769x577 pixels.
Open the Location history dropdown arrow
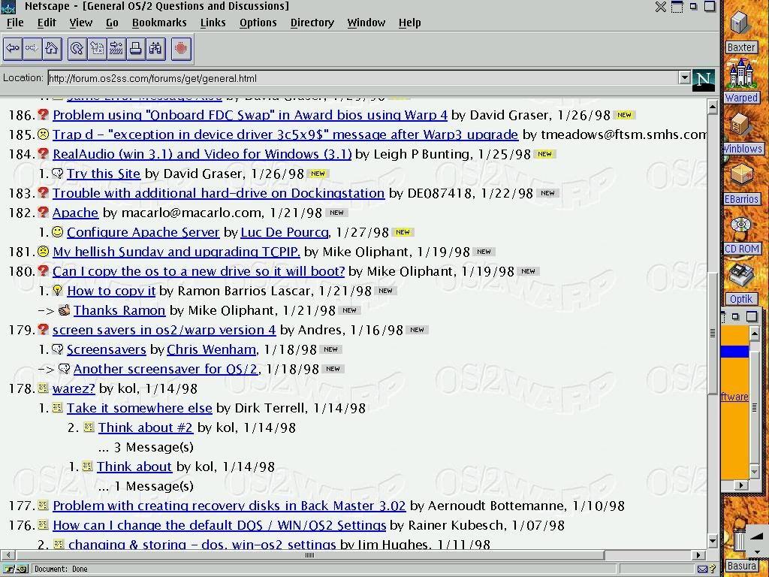[x=685, y=77]
